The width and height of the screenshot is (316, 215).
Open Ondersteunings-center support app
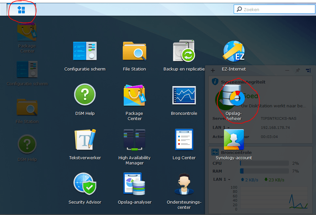pos(184,191)
